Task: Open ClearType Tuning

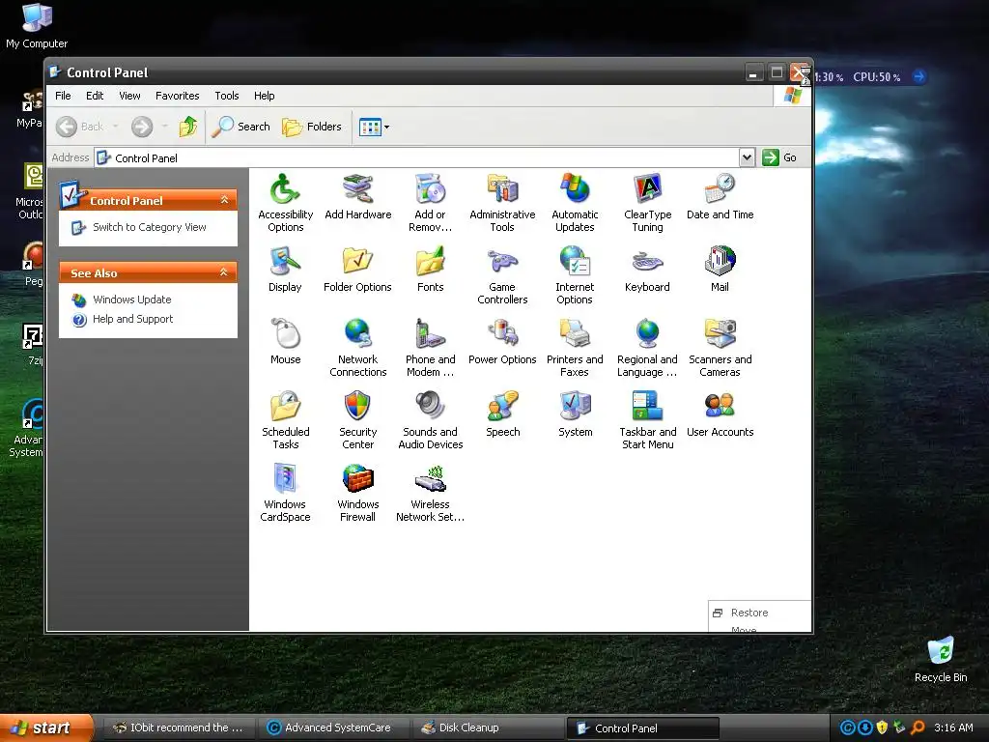Action: coord(647,202)
